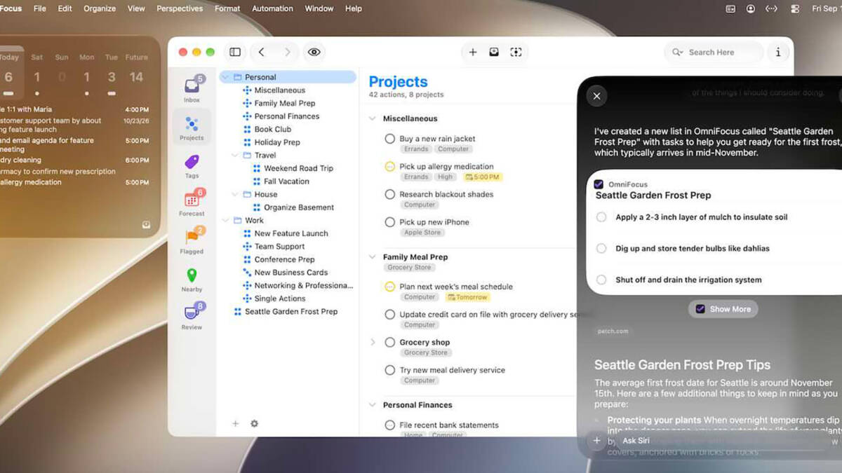
Task: Click the High tag on allergy medication
Action: click(446, 177)
